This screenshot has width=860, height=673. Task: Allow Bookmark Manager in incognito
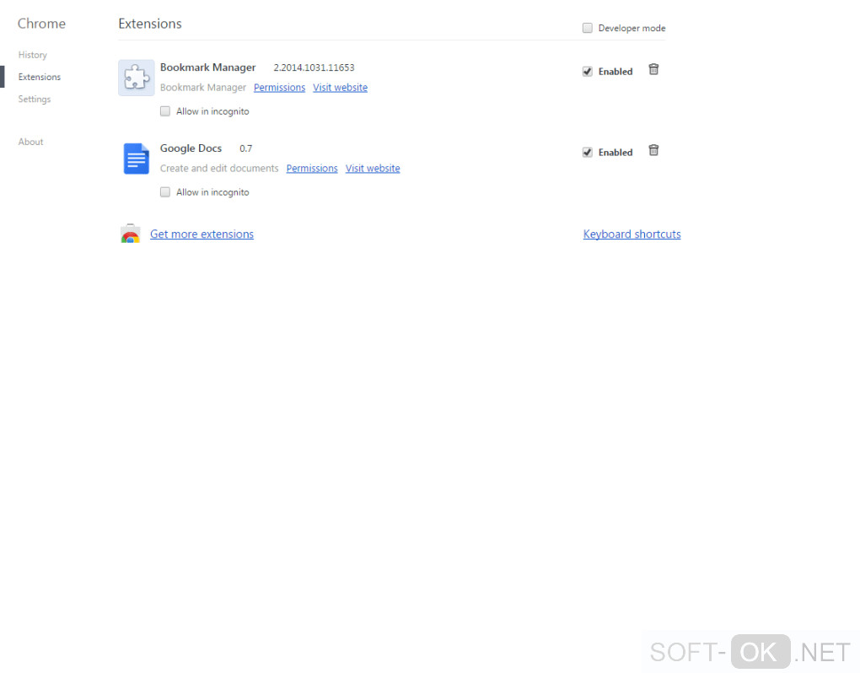pyautogui.click(x=165, y=111)
